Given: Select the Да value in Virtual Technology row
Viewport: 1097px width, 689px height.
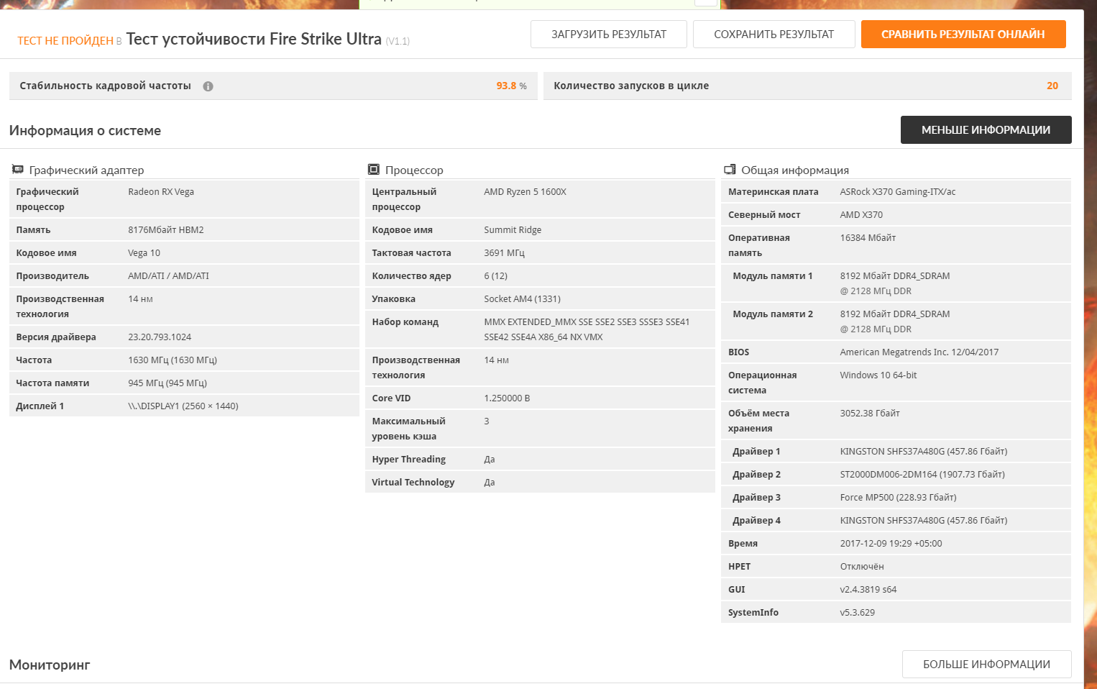Looking at the screenshot, I should (x=490, y=483).
